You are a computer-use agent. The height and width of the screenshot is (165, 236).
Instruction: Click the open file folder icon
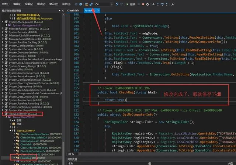pos(87,4)
